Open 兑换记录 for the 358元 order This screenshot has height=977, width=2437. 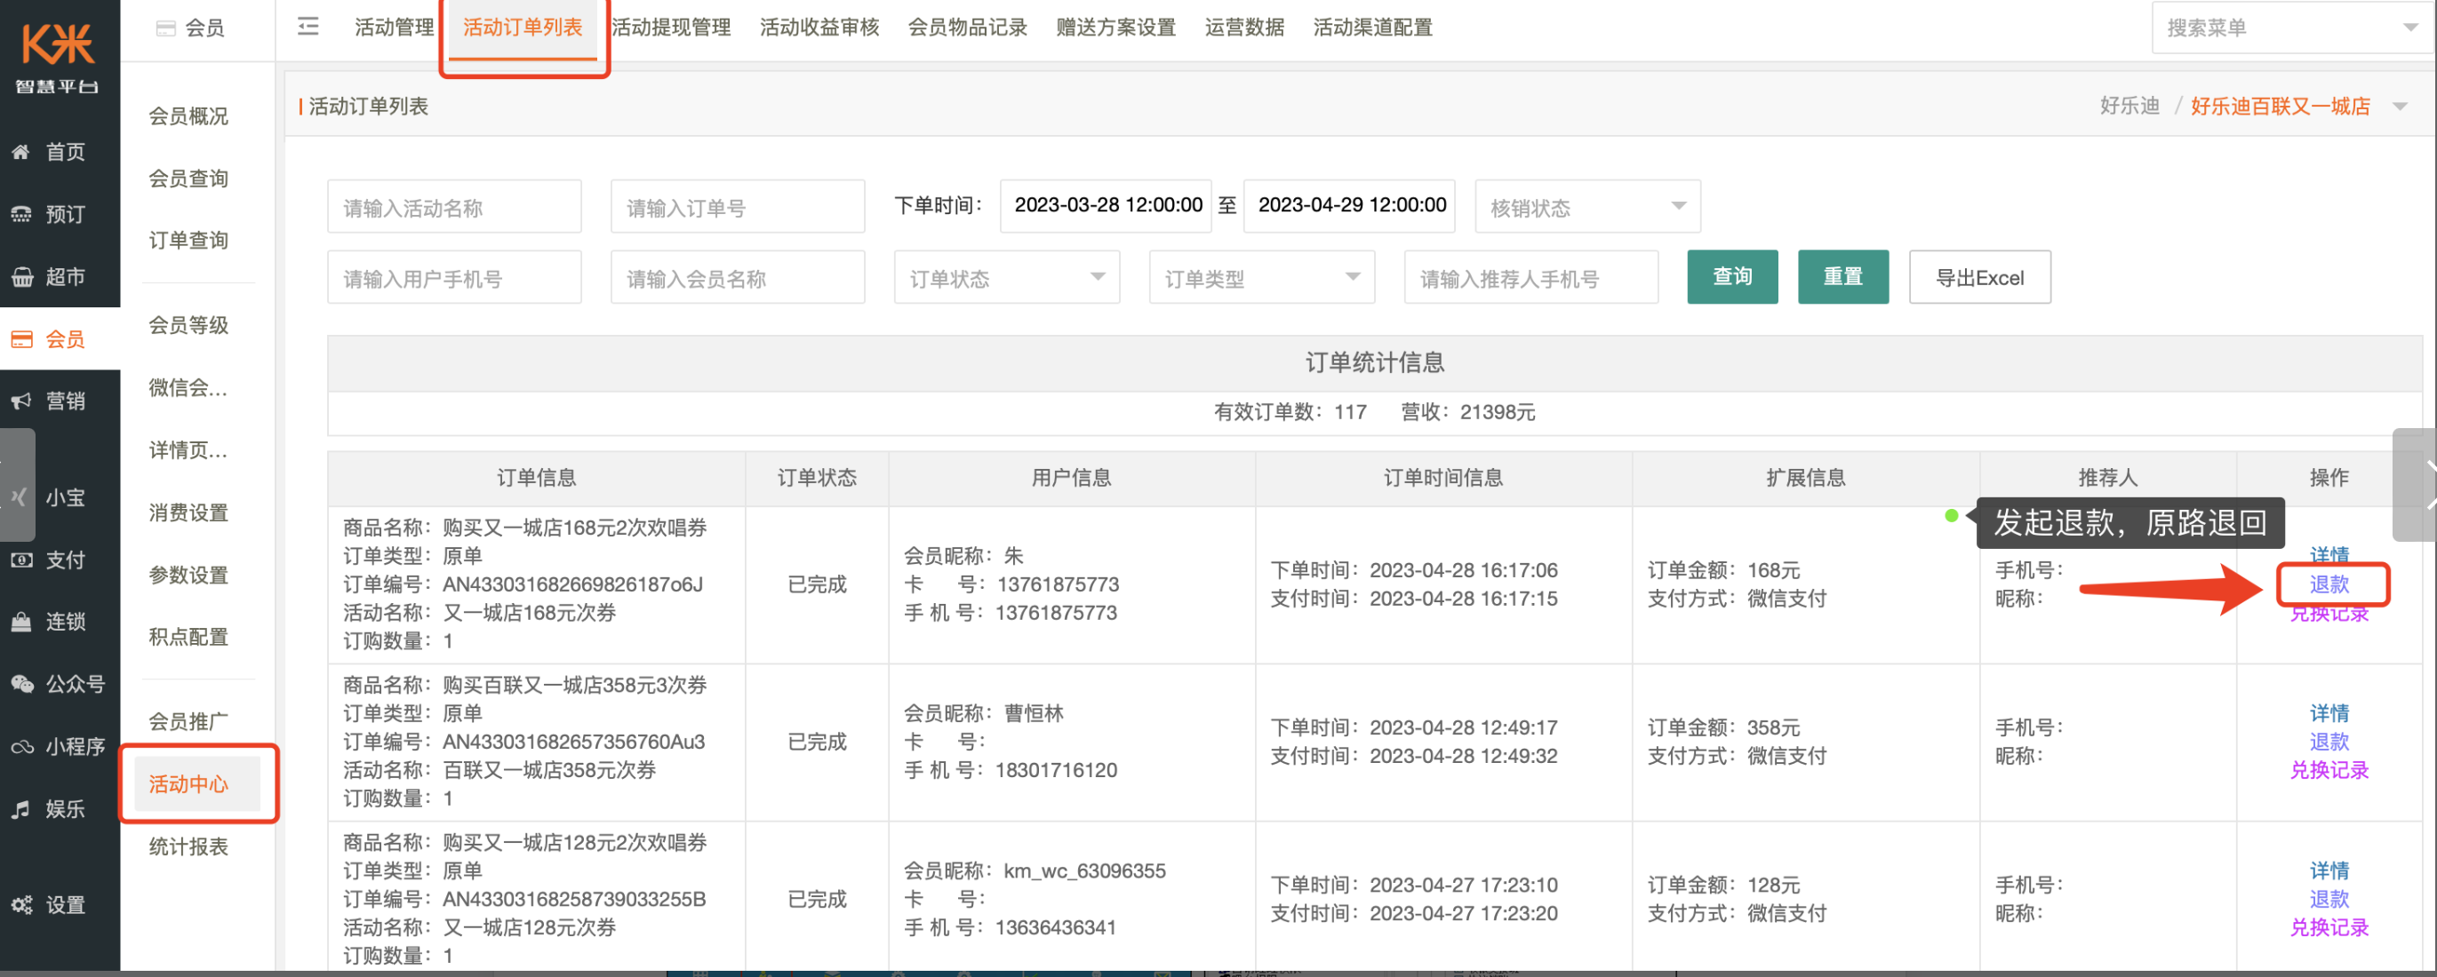(2329, 770)
